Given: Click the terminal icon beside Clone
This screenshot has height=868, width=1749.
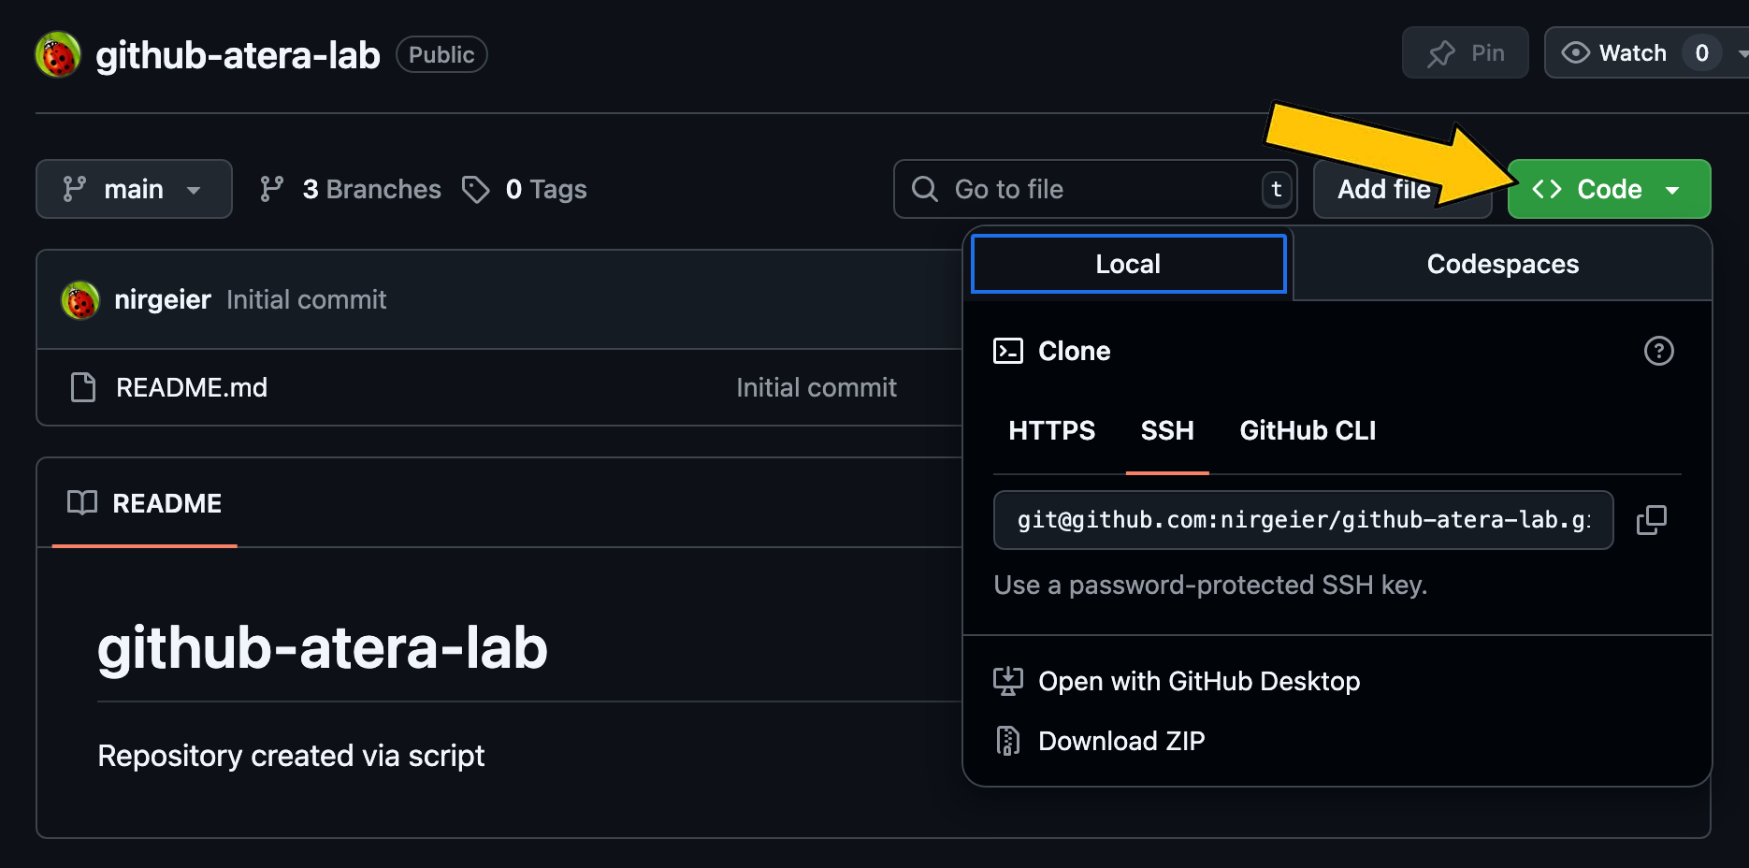Looking at the screenshot, I should pos(1008,351).
